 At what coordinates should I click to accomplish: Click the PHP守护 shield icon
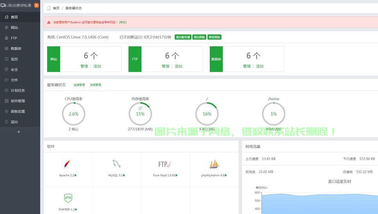(68, 198)
